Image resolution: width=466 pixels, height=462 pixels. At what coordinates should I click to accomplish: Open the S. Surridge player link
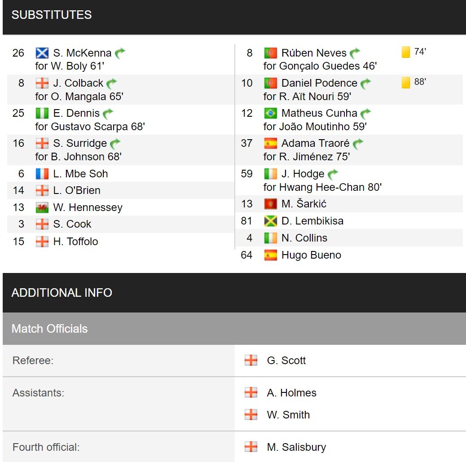pos(80,143)
